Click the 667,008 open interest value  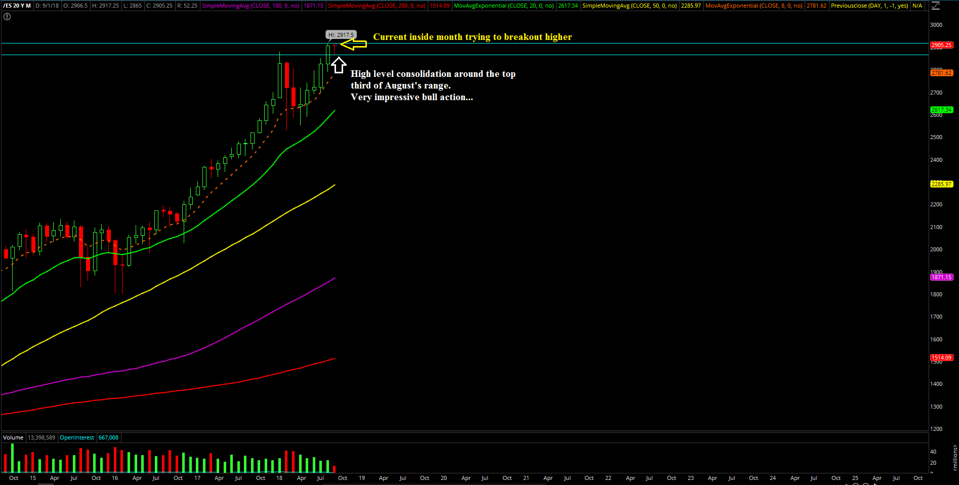point(108,437)
